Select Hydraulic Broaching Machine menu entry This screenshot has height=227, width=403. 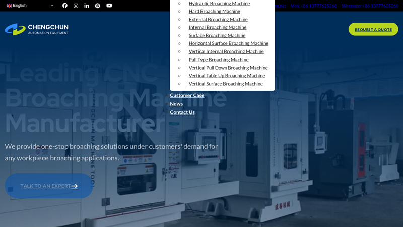tap(219, 4)
